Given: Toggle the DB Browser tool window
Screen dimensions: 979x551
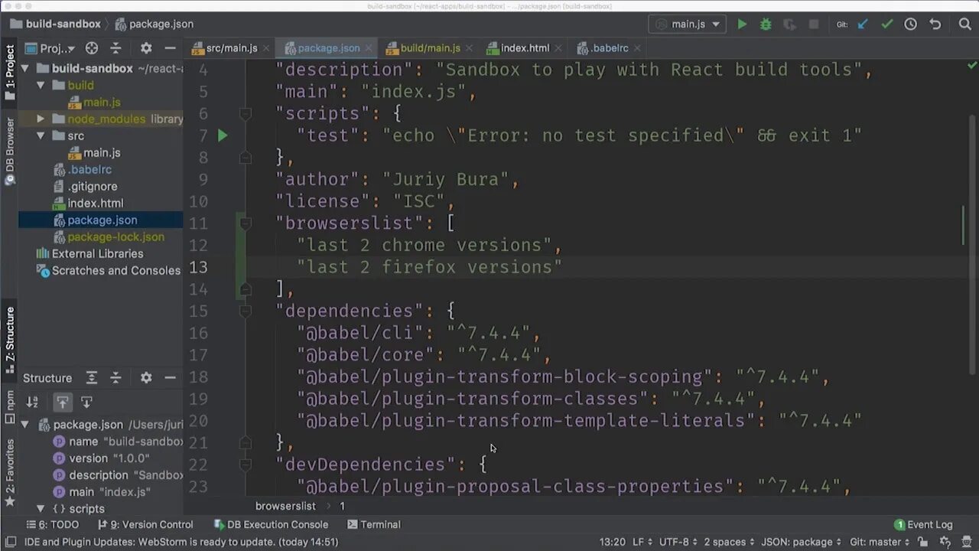Looking at the screenshot, I should coord(10,151).
